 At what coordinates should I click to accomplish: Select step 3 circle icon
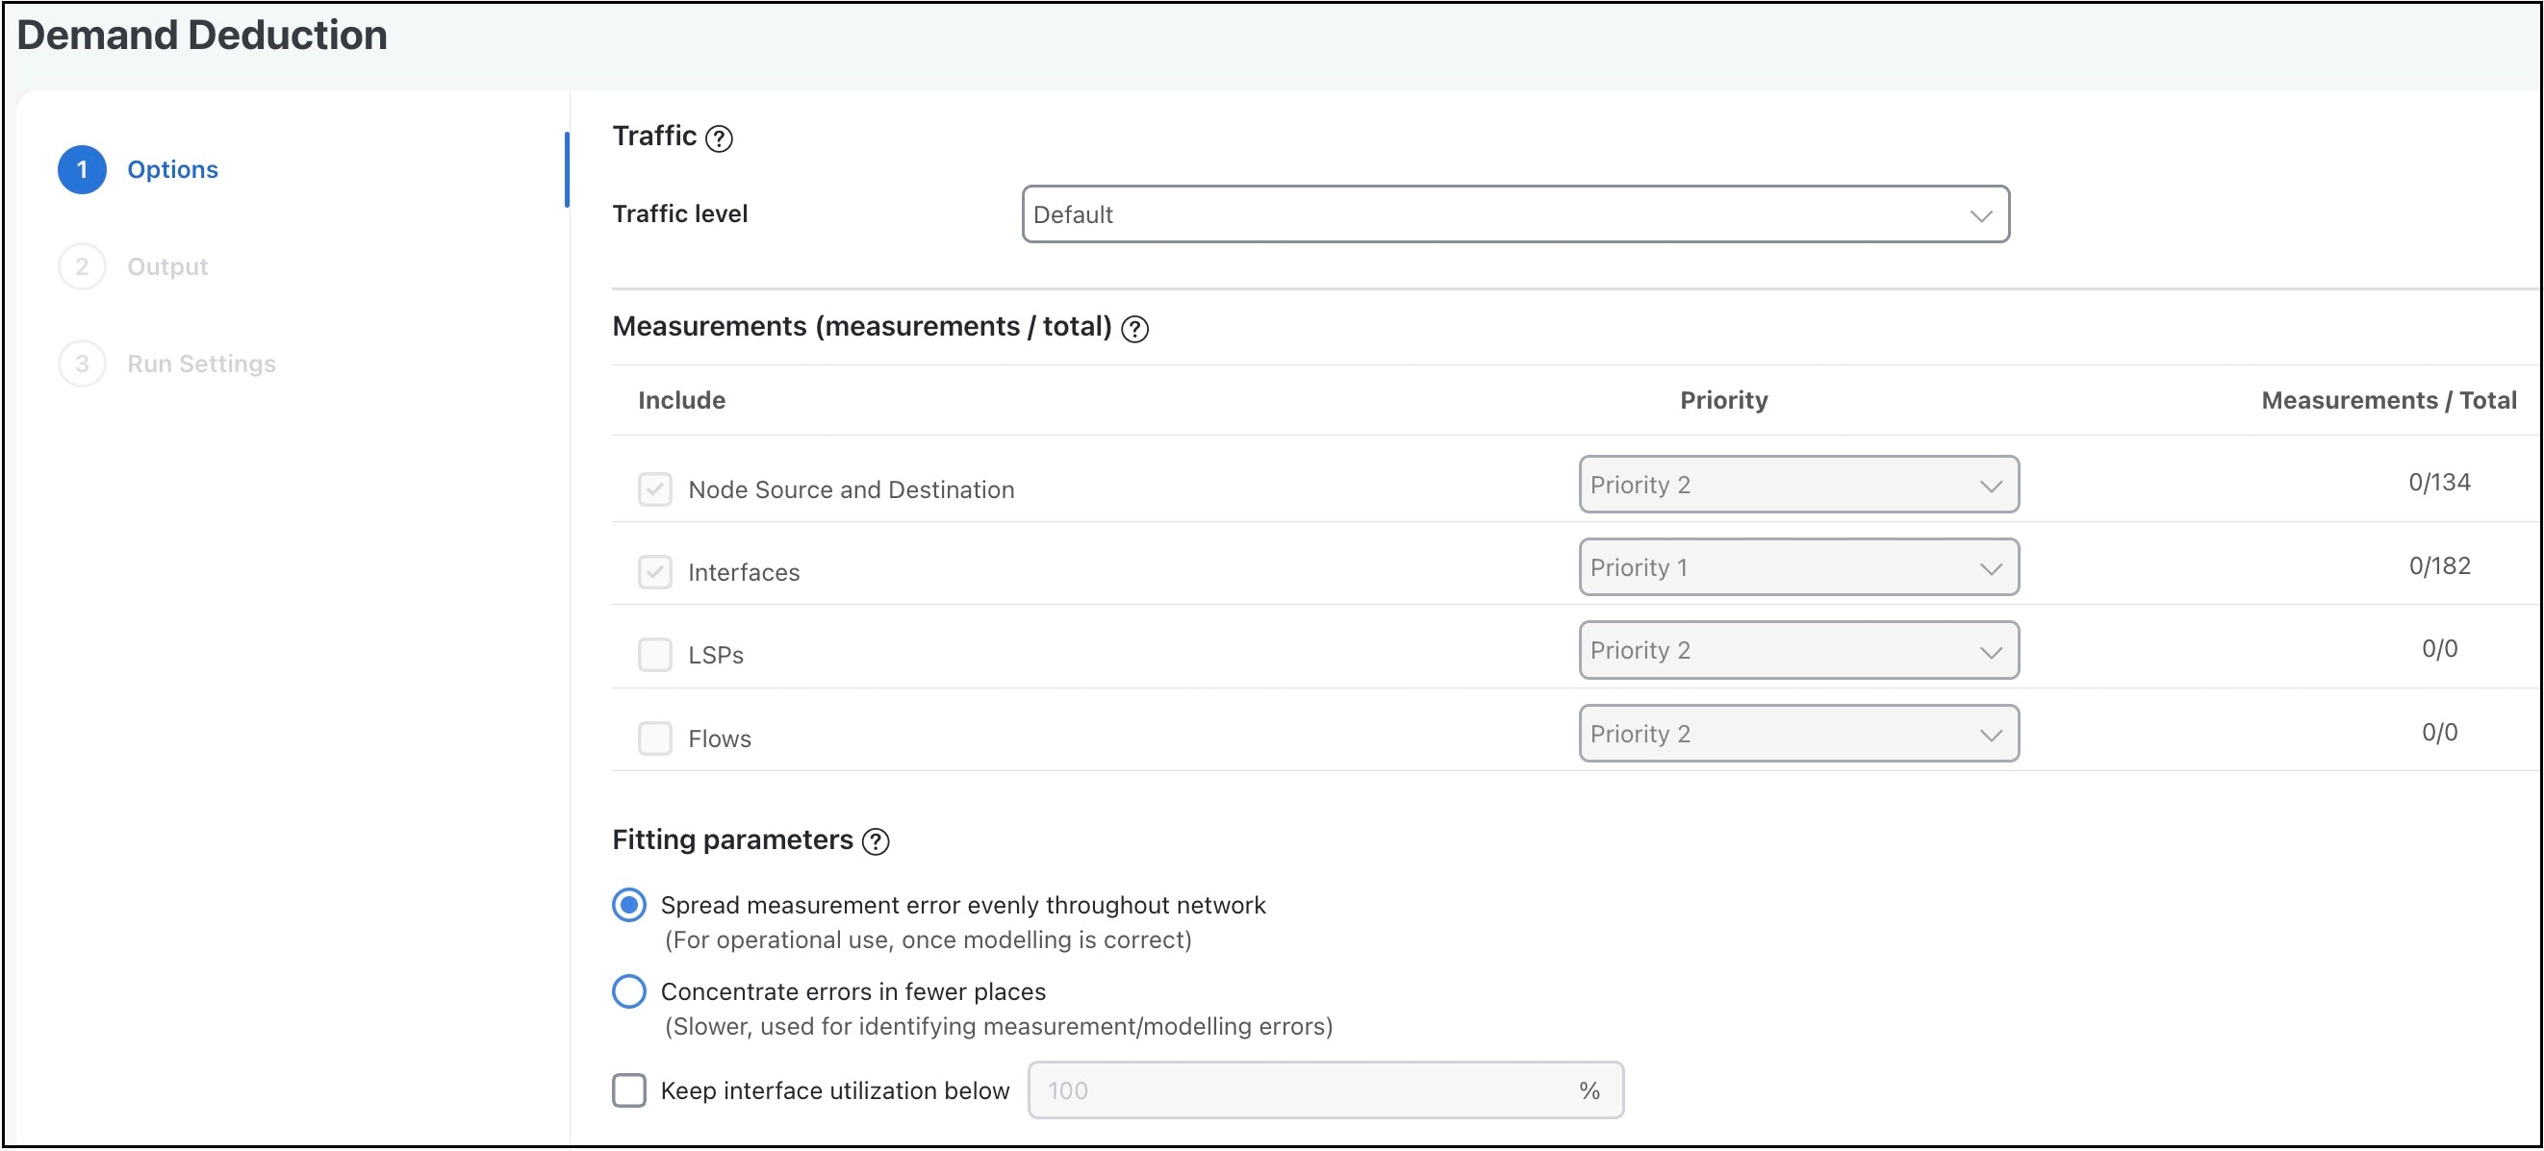(82, 363)
